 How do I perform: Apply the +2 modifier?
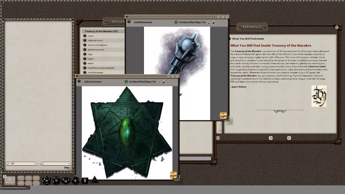coord(29,178)
